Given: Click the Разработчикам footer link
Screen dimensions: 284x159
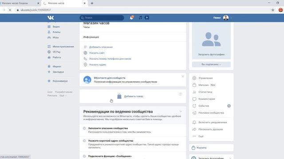Looking at the screenshot, I should tap(63, 92).
